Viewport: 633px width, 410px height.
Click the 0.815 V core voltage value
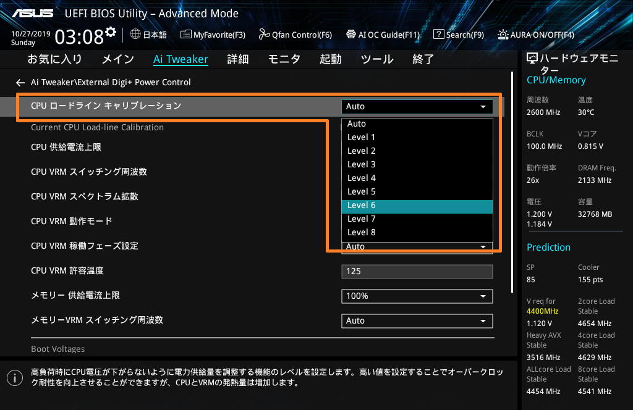(590, 146)
